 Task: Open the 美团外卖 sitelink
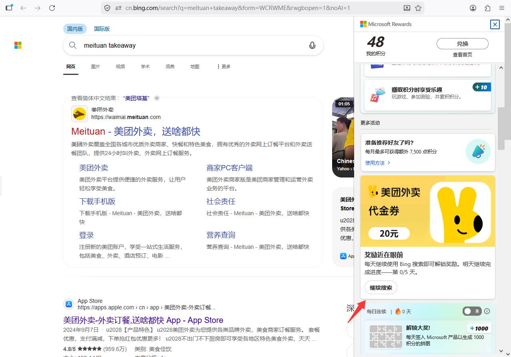94,168
